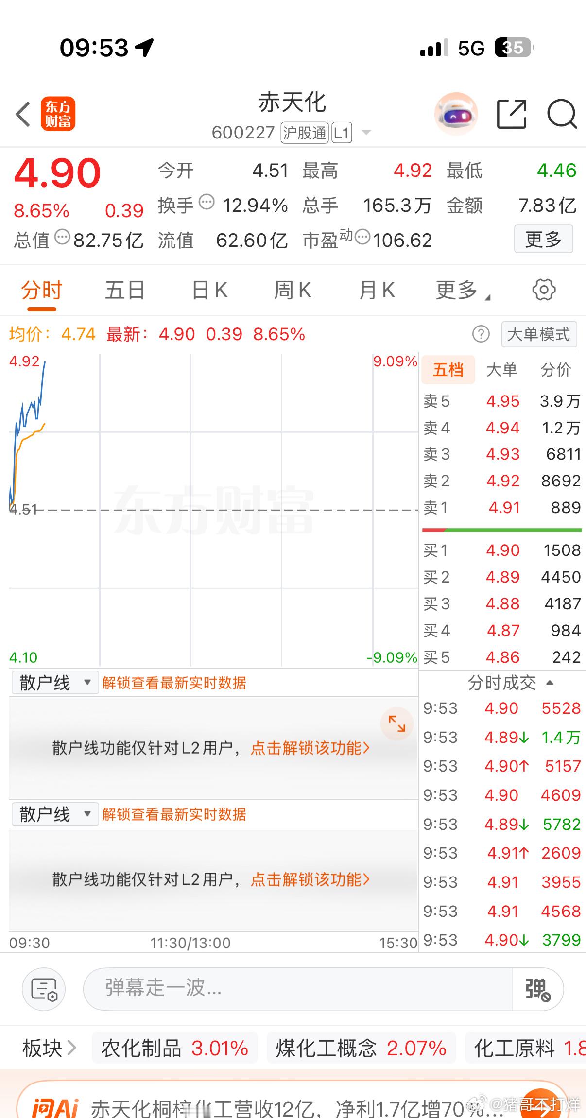Tap second 解锁查看最新实时数据 link
The image size is (586, 1118).
pyautogui.click(x=174, y=814)
